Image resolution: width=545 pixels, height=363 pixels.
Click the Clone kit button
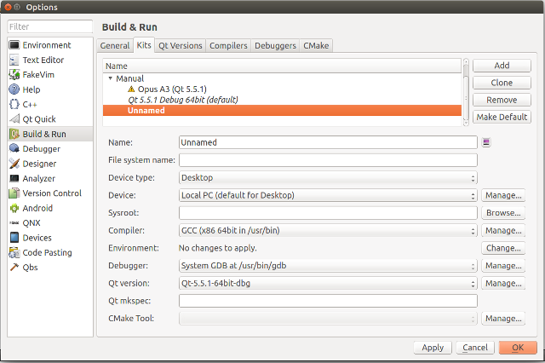502,83
